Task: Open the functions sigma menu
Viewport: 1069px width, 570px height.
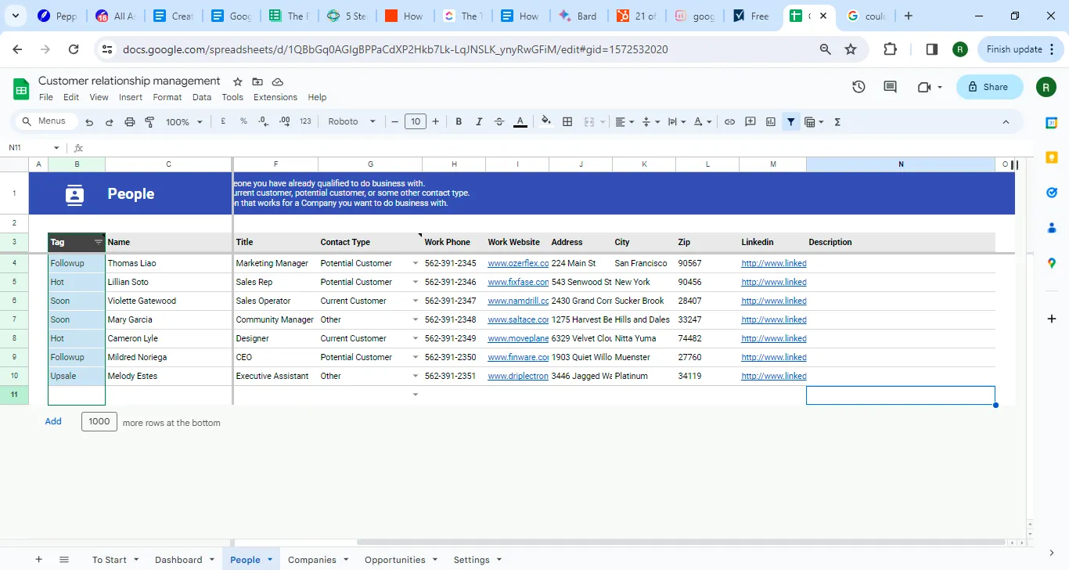Action: pos(837,121)
